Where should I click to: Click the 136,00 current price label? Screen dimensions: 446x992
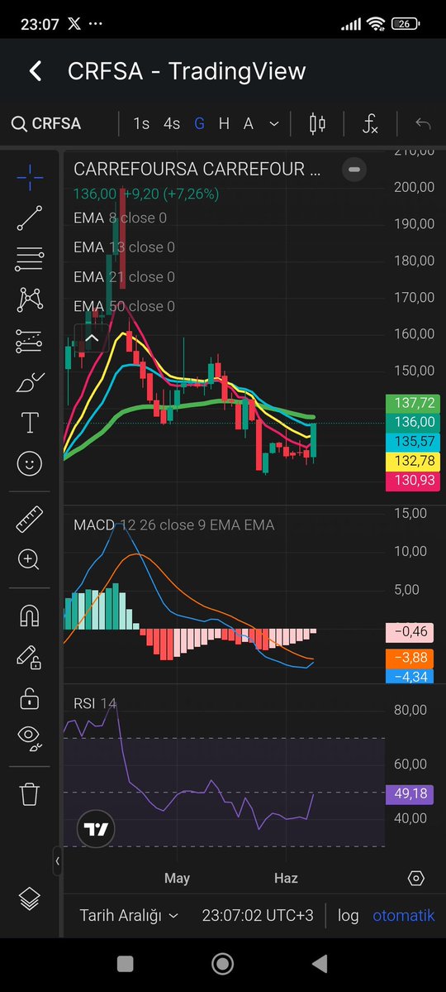pos(413,422)
